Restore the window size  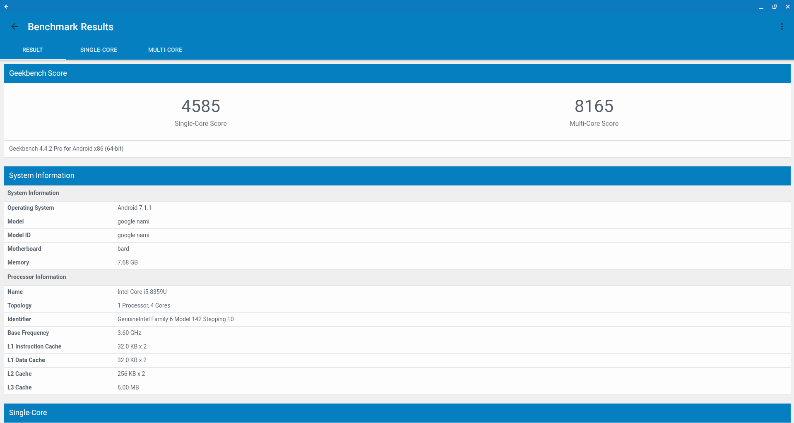[x=774, y=7]
